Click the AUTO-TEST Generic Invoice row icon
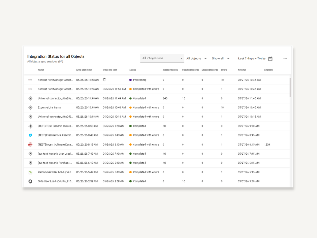 coord(31,126)
